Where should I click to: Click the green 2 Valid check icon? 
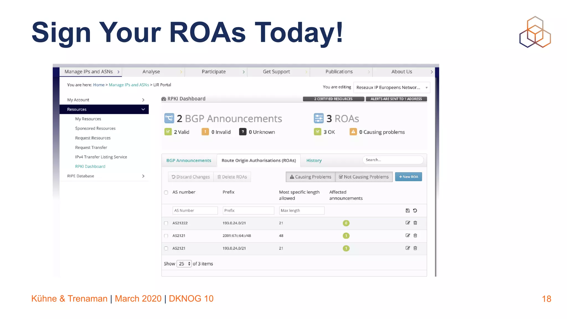tap(168, 132)
